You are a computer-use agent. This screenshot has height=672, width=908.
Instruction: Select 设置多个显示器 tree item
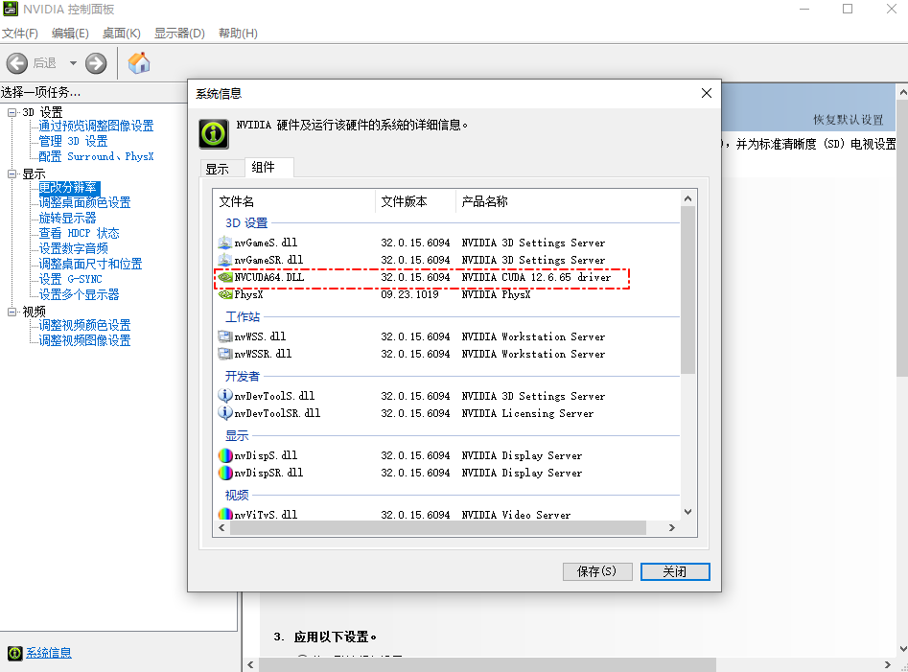pyautogui.click(x=79, y=294)
